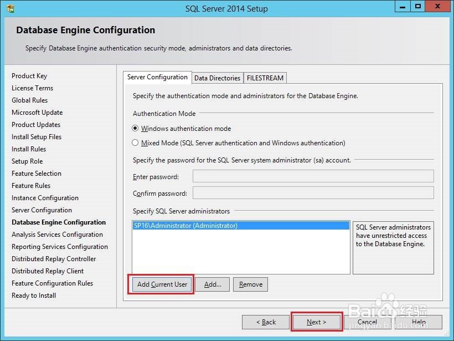Close the SQL Server 2014 Setup window
The image size is (454, 341).
click(438, 7)
